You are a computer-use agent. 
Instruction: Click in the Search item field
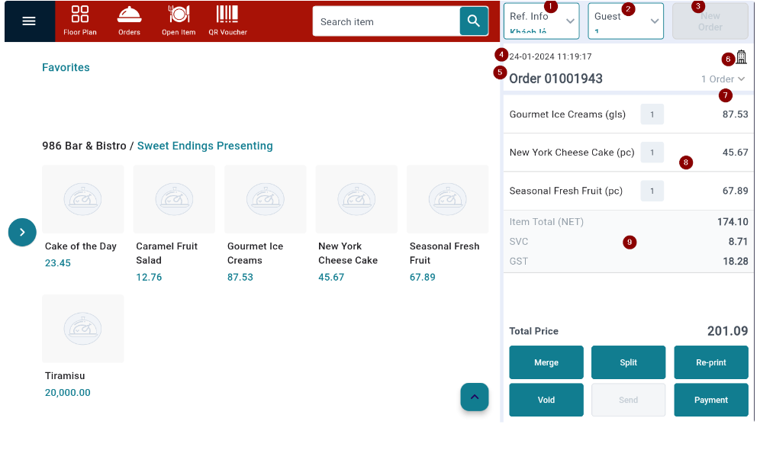tap(385, 21)
